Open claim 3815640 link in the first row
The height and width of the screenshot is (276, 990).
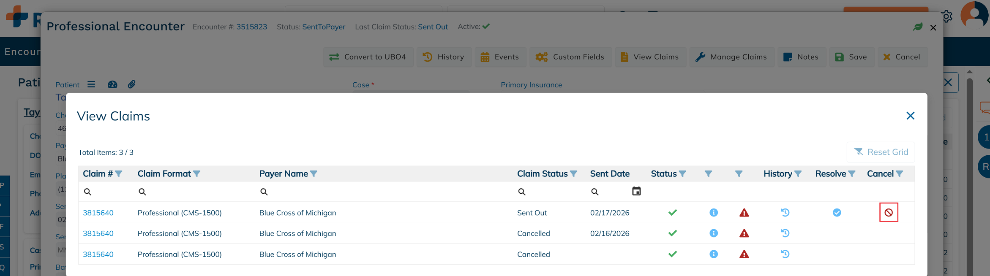click(98, 213)
